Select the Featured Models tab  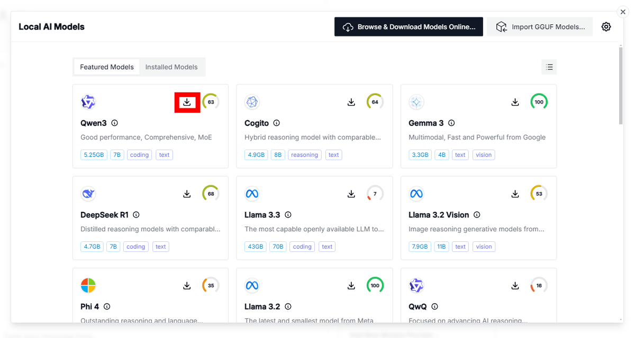[107, 67]
